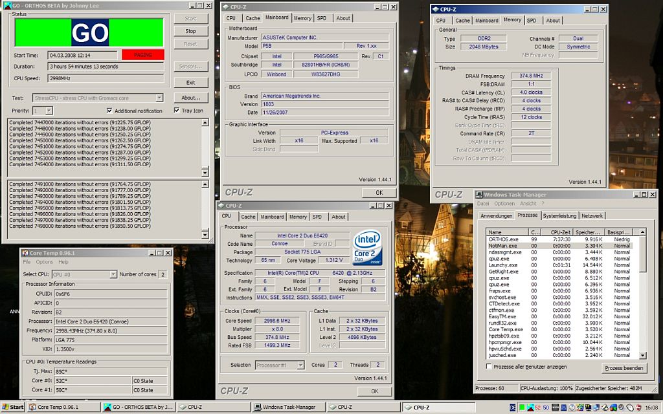This screenshot has height=414, width=663.
Task: Open the Processor #1 Selection dropdown in CPU-Z
Action: (x=300, y=365)
